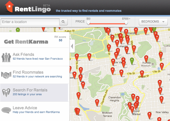Image resolution: width=170 pixels, height=121 pixels.
Task: Click the Fulton St street label
Action: coord(70,31)
